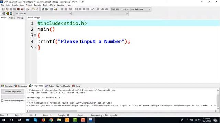Viewport: 220px width, 123px height.
Task: Switch to the Find Results tab
Action: pyautogui.click(x=63, y=86)
